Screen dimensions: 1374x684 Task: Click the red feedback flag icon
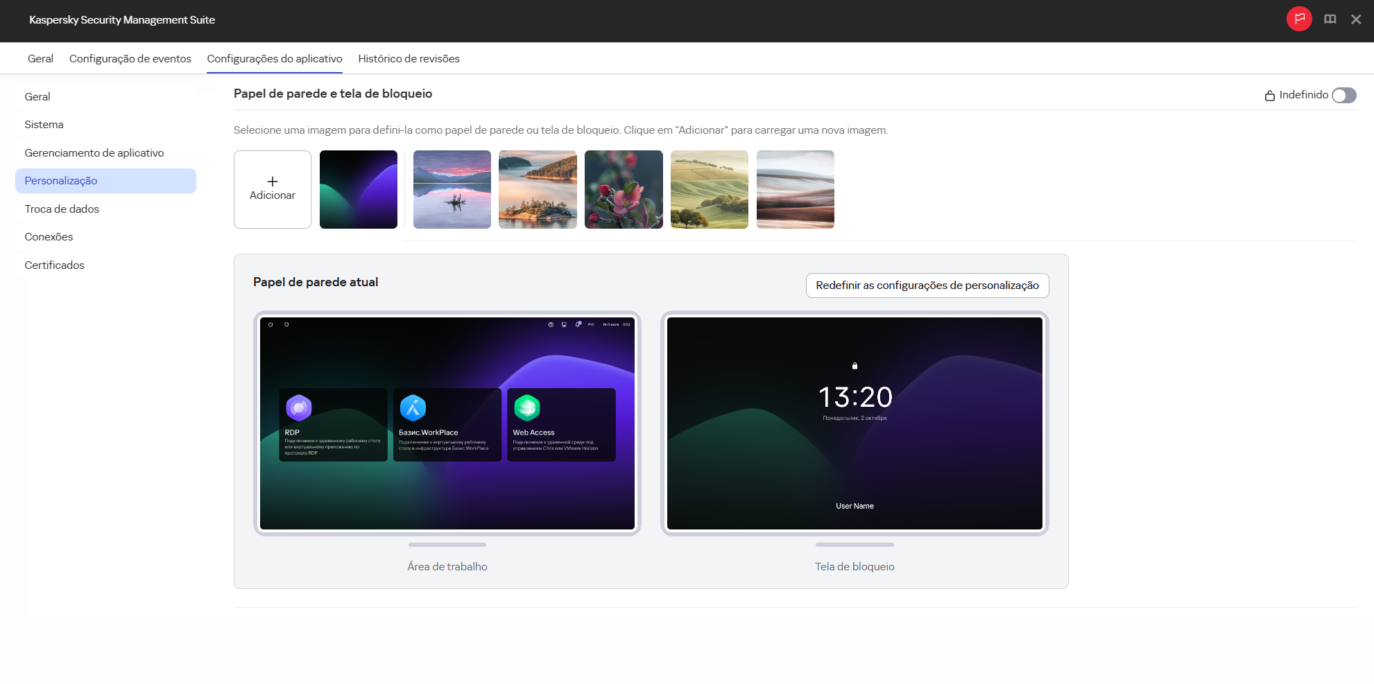1300,19
